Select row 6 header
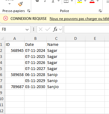 [x=2, y=74]
